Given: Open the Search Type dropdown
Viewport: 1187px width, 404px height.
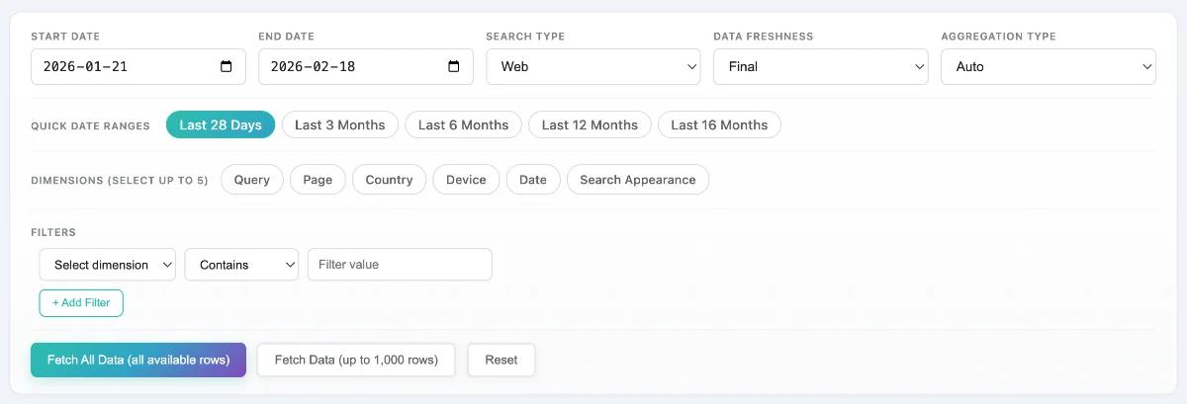Looking at the screenshot, I should [x=593, y=67].
